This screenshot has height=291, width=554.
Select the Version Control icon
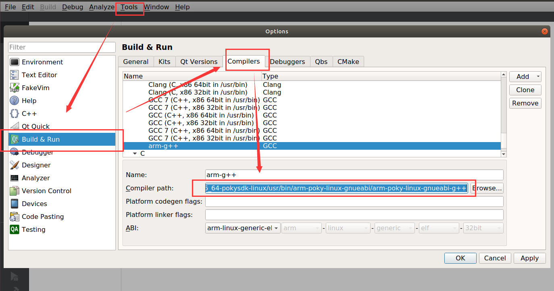[x=15, y=191]
